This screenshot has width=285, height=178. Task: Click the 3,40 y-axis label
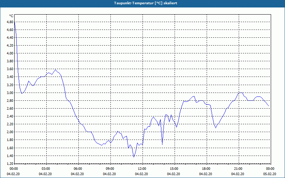pyautogui.click(x=10, y=77)
